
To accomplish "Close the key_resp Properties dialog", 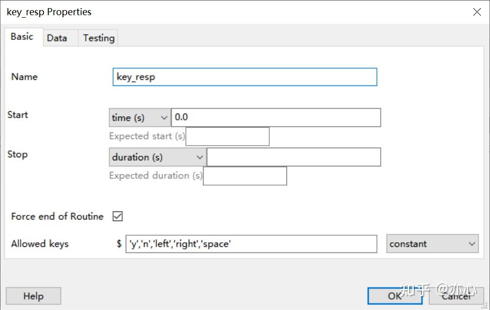I will pos(476,12).
